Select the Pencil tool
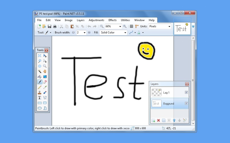The width and height of the screenshot is (230, 143). pyautogui.click(x=40, y=87)
